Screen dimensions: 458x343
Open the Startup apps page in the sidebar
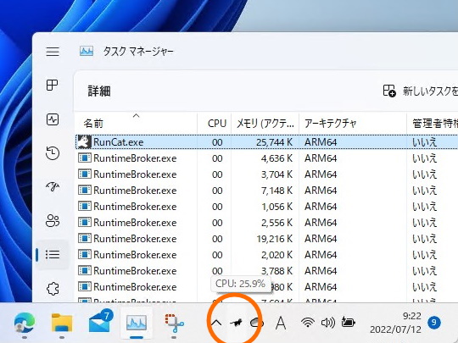point(53,186)
